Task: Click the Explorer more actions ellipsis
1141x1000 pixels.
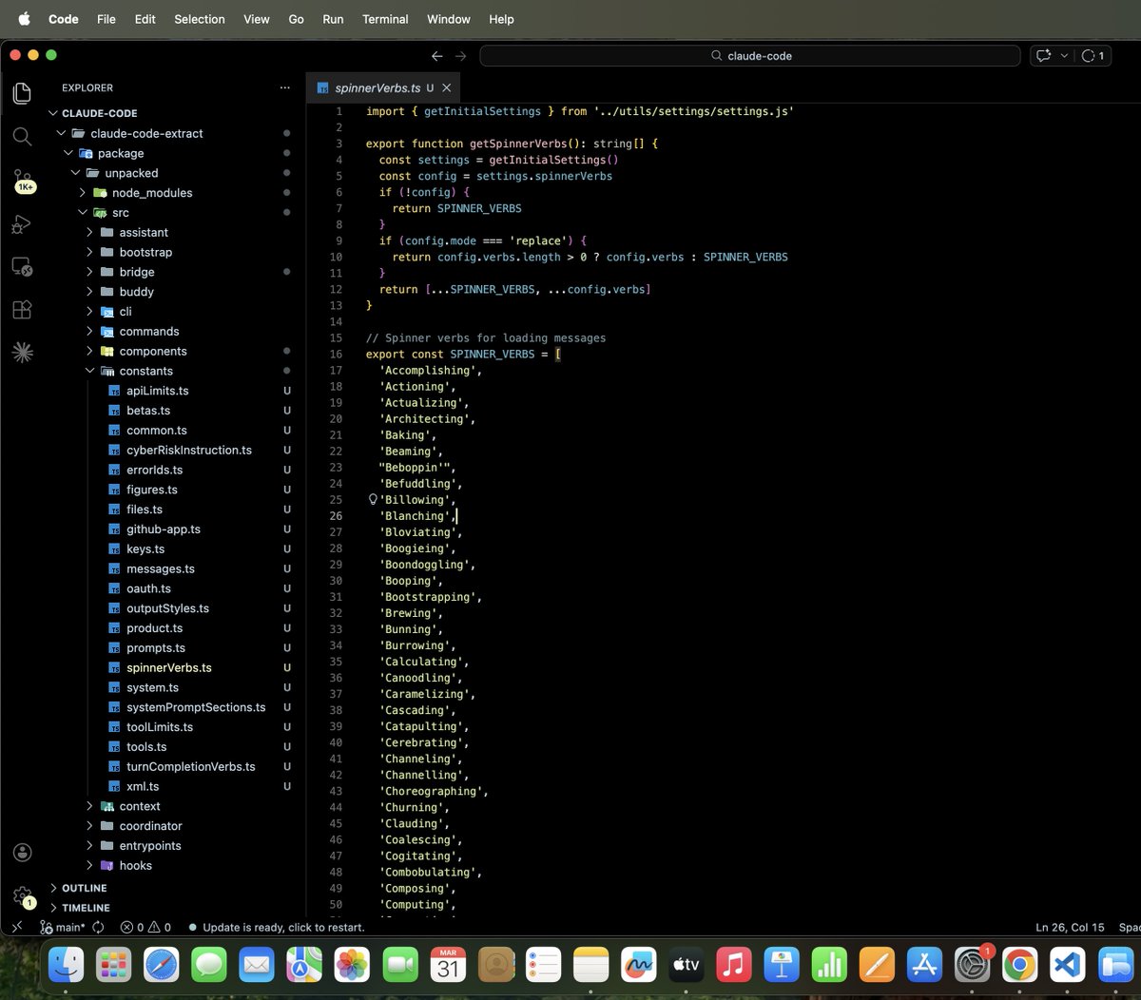Action: click(x=284, y=87)
